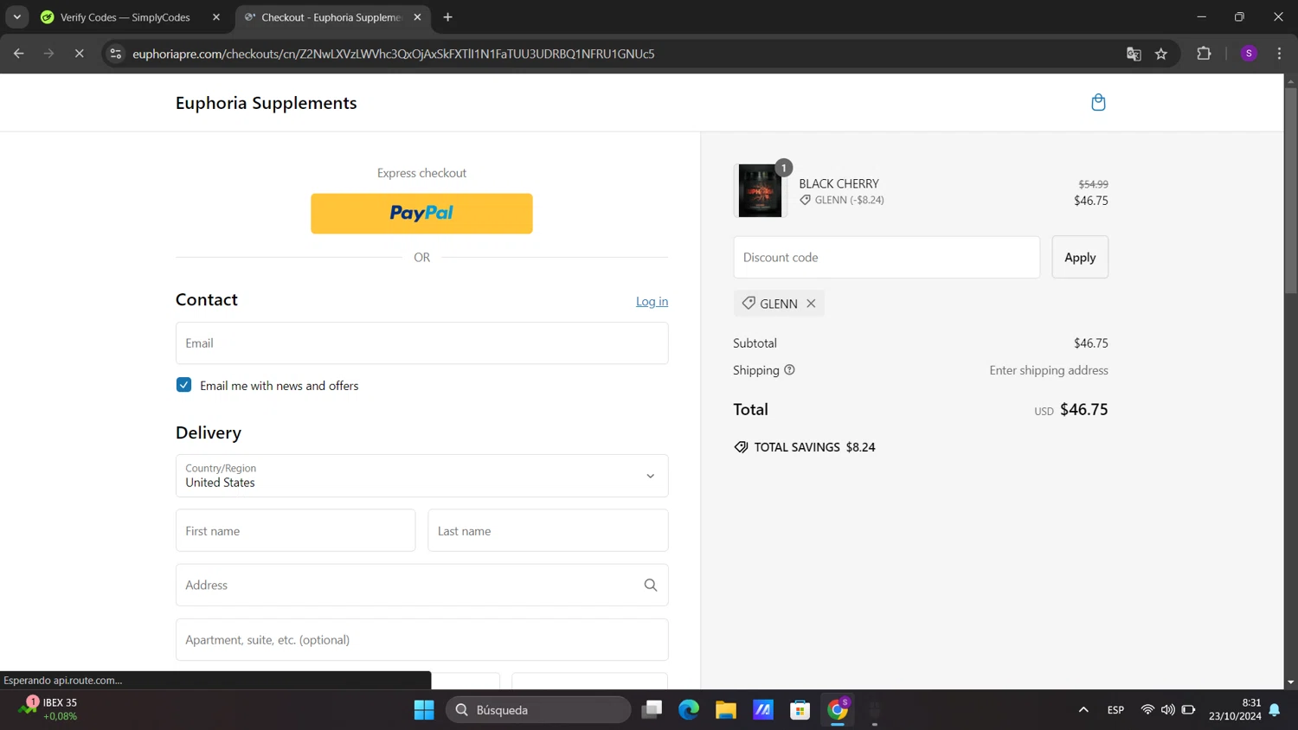Open the tab search dropdown arrow
Image resolution: width=1298 pixels, height=730 pixels.
pyautogui.click(x=16, y=17)
